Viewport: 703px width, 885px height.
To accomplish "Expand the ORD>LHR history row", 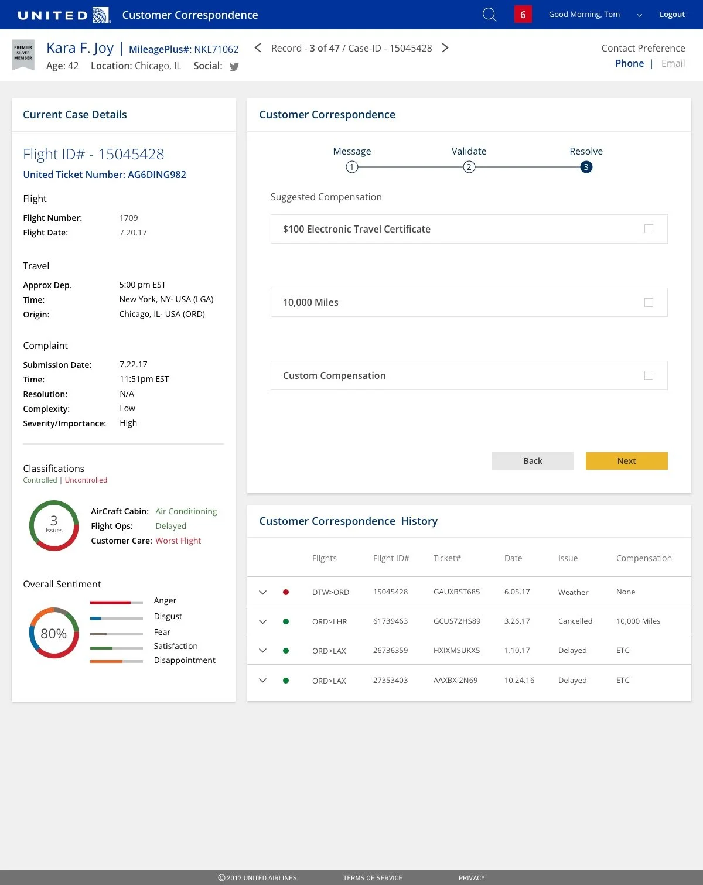I will click(263, 621).
